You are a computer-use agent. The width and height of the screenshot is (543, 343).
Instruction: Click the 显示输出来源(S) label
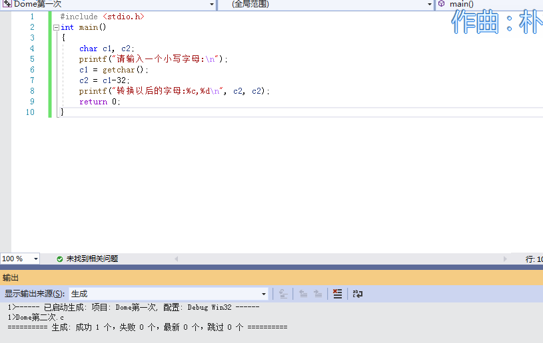point(35,294)
